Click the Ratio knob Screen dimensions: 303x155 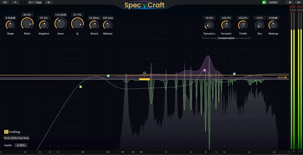point(27,23)
